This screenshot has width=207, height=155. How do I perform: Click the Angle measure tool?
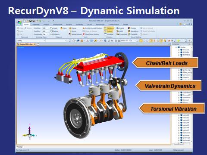tap(54, 28)
